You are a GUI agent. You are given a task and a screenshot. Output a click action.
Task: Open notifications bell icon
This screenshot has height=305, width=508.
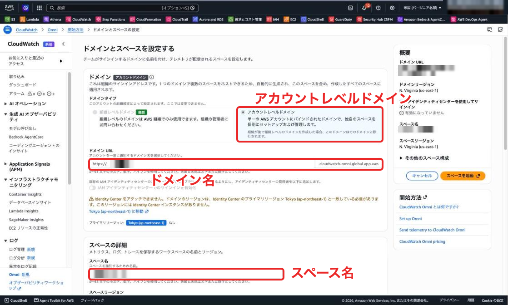pyautogui.click(x=364, y=8)
